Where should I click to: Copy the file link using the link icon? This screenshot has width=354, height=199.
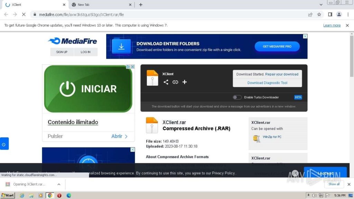175,82
